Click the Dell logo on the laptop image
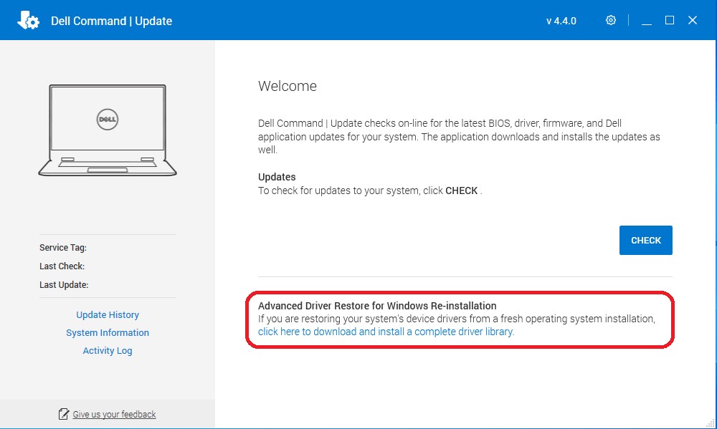The image size is (717, 429). point(107,120)
